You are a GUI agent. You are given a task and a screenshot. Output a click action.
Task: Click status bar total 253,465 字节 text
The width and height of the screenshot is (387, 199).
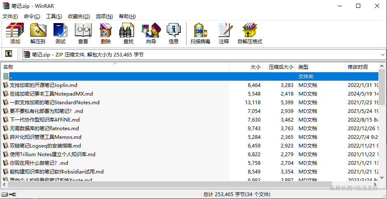237,194
